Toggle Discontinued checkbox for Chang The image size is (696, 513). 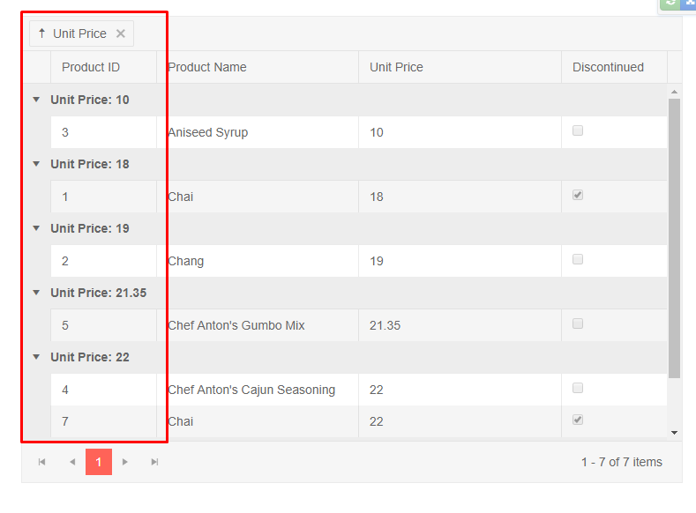(x=578, y=259)
